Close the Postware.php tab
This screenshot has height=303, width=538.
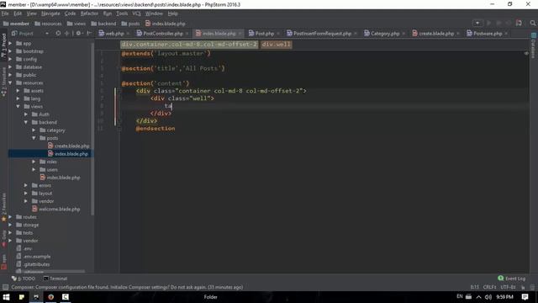(506, 34)
